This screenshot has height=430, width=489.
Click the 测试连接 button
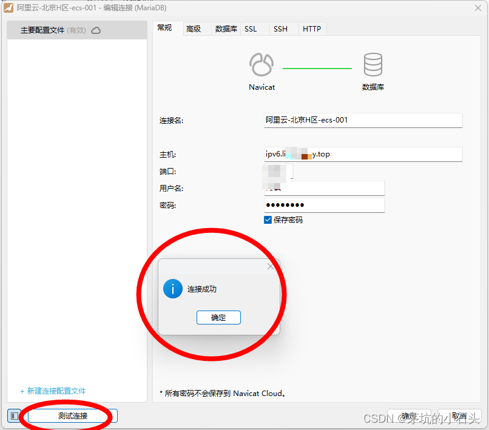[73, 416]
